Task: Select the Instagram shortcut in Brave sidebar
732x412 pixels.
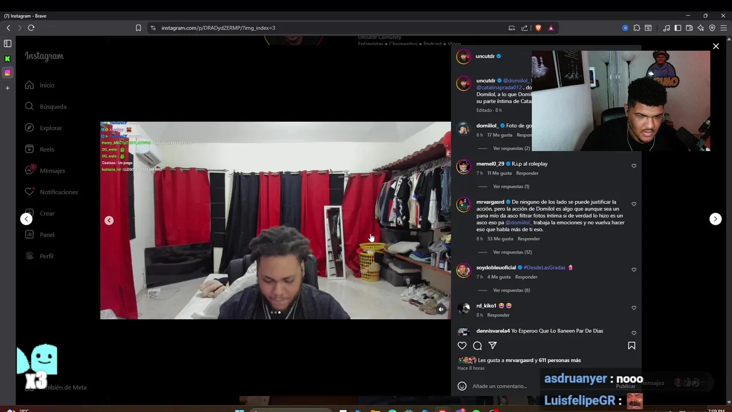Action: 7,73
